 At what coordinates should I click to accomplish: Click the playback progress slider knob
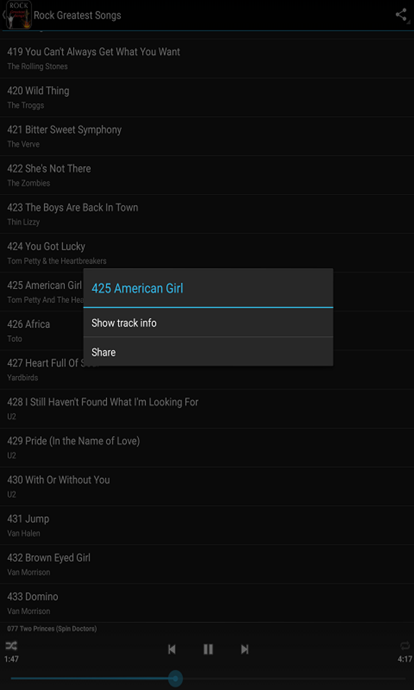click(175, 678)
